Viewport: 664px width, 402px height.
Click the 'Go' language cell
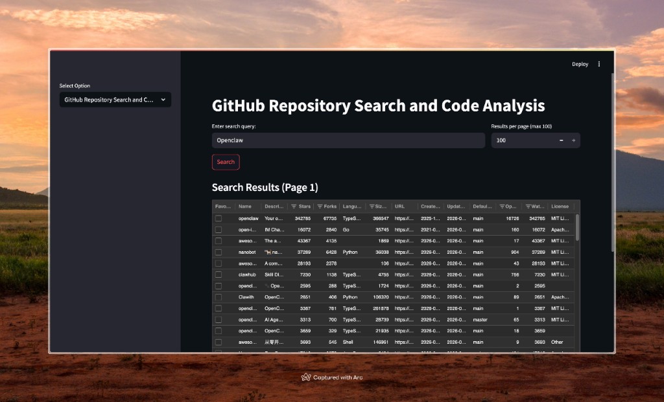point(352,230)
